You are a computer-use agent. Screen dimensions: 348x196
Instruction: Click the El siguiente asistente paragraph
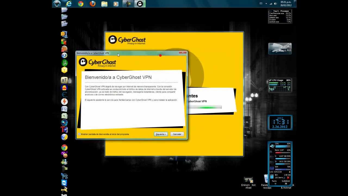point(131,100)
